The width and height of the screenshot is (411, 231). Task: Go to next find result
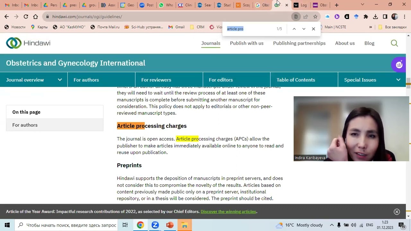pyautogui.click(x=304, y=29)
